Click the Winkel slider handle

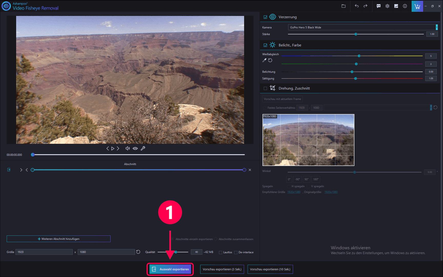click(355, 172)
